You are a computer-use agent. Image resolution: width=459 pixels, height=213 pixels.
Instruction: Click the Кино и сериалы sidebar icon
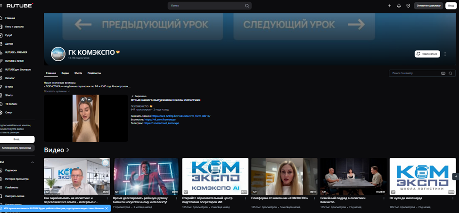pyautogui.click(x=1, y=26)
